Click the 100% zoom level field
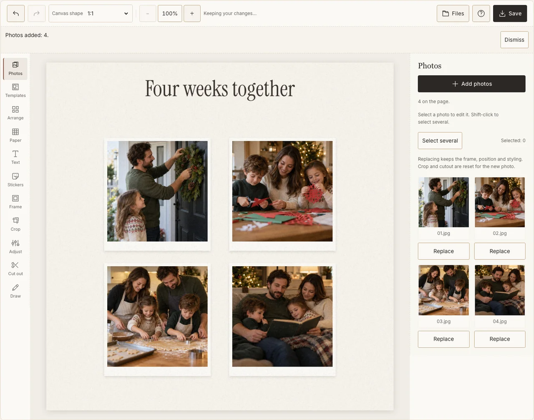 click(170, 13)
